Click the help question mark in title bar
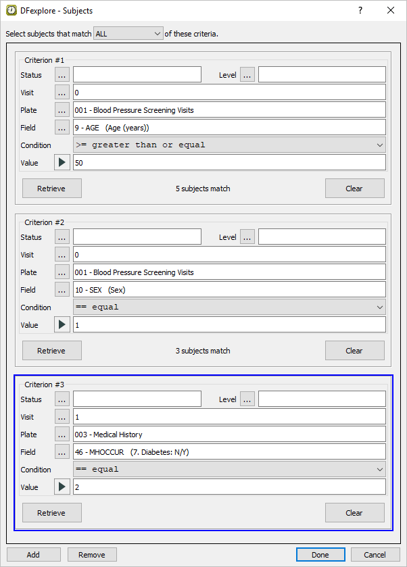 (x=360, y=10)
